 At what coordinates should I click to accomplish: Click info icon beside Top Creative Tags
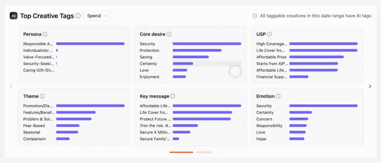pos(78,16)
